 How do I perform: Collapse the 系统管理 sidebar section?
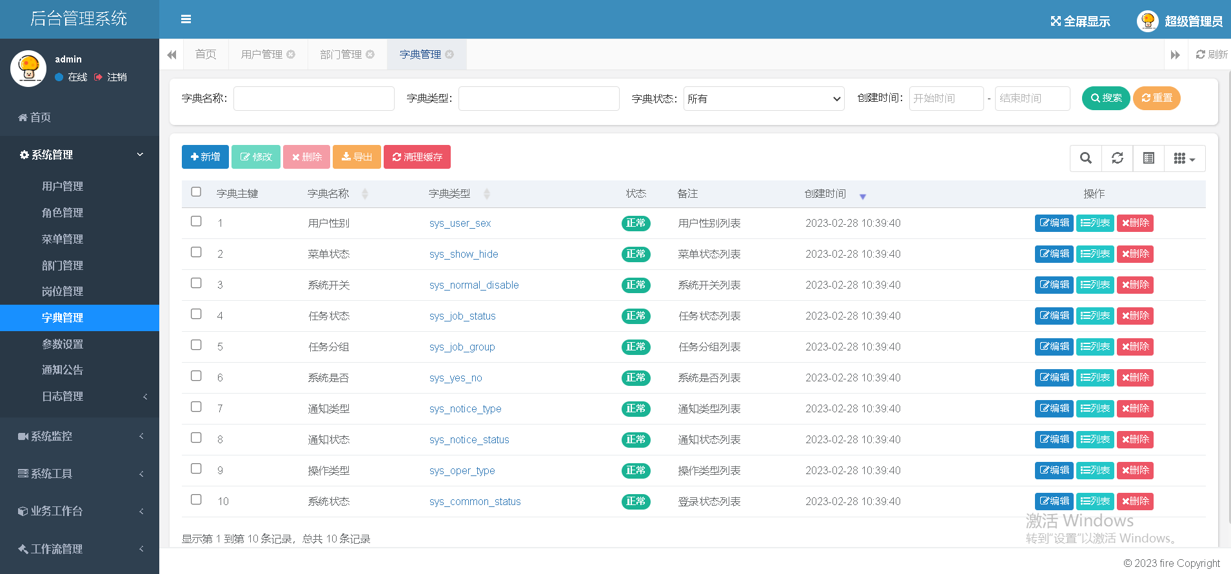[79, 155]
